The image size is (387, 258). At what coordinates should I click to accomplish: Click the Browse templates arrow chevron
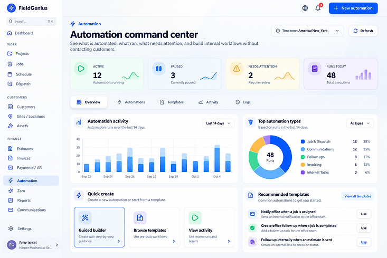[x=174, y=241]
